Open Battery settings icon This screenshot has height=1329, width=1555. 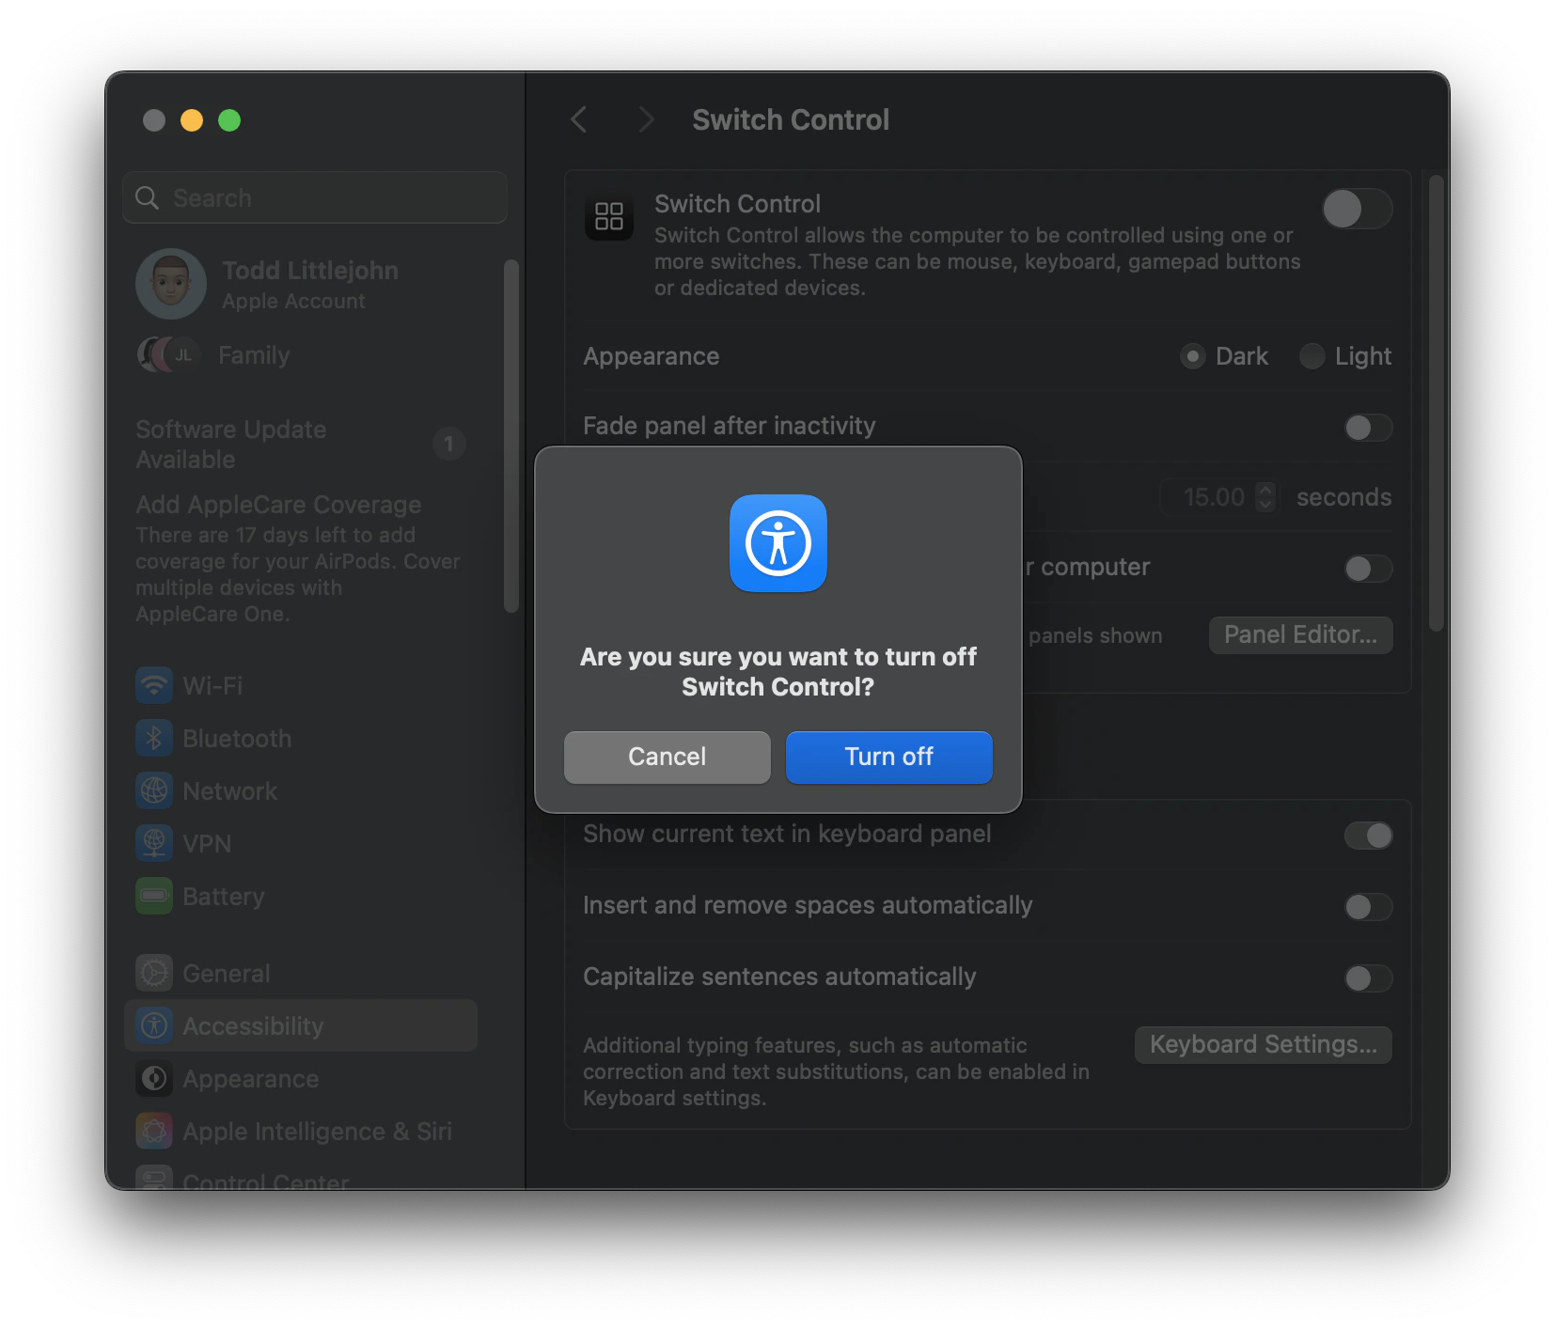click(153, 896)
